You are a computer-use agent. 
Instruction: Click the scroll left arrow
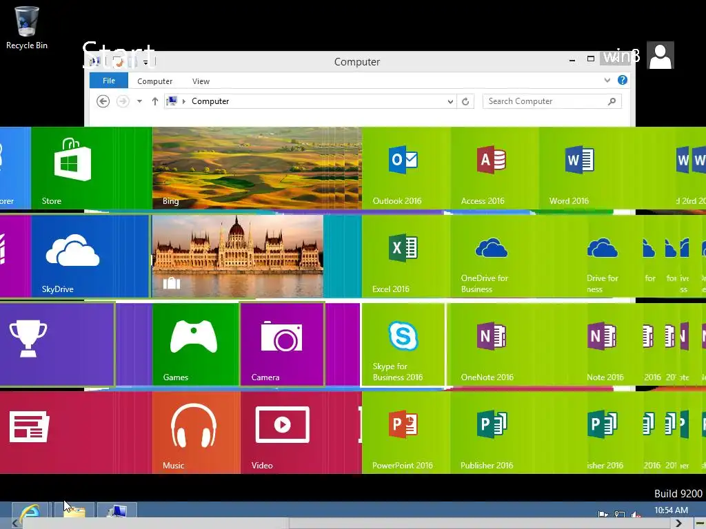[x=15, y=523]
